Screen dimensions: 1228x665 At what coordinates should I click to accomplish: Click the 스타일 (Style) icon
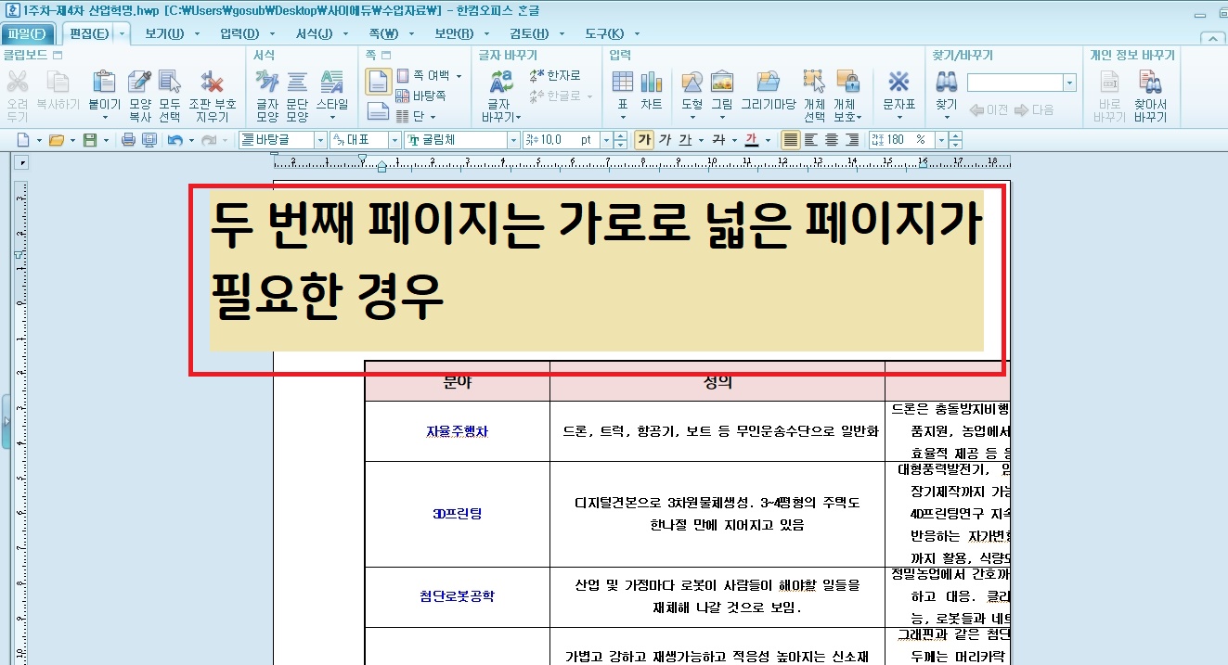coord(331,83)
